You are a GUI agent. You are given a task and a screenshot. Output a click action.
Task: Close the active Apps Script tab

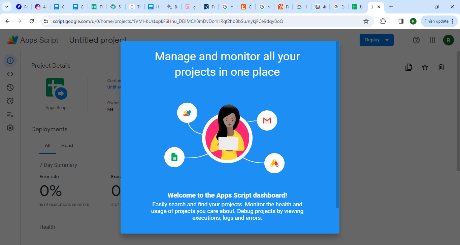[379, 7]
